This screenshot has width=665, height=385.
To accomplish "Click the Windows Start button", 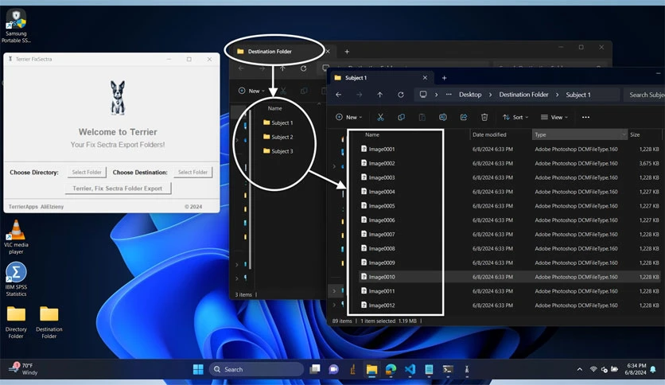I will 198,369.
